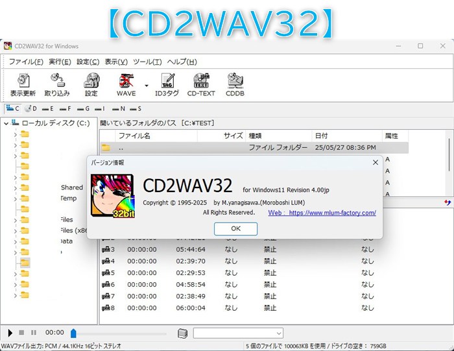
Task: Select drive S in the drive bar
Action: coord(136,108)
